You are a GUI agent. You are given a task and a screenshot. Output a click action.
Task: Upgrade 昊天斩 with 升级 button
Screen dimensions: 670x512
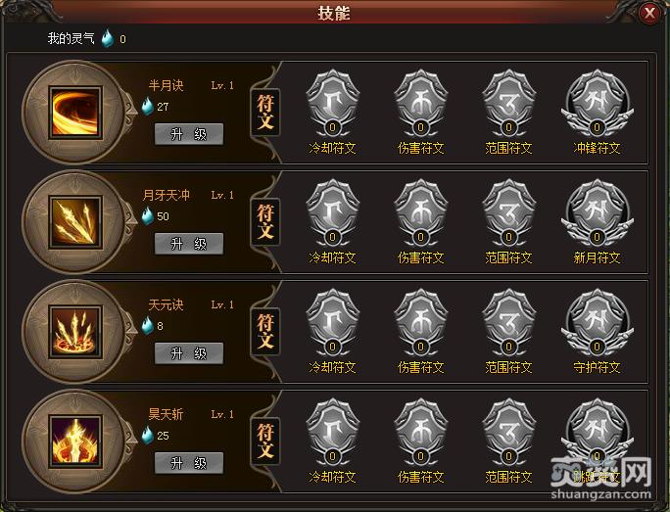coord(189,463)
